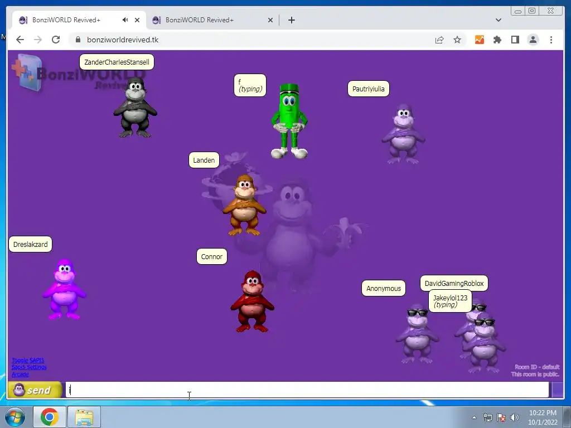Click the Jakeylol123 typing bubble
Screen dimensions: 571x428
450,301
